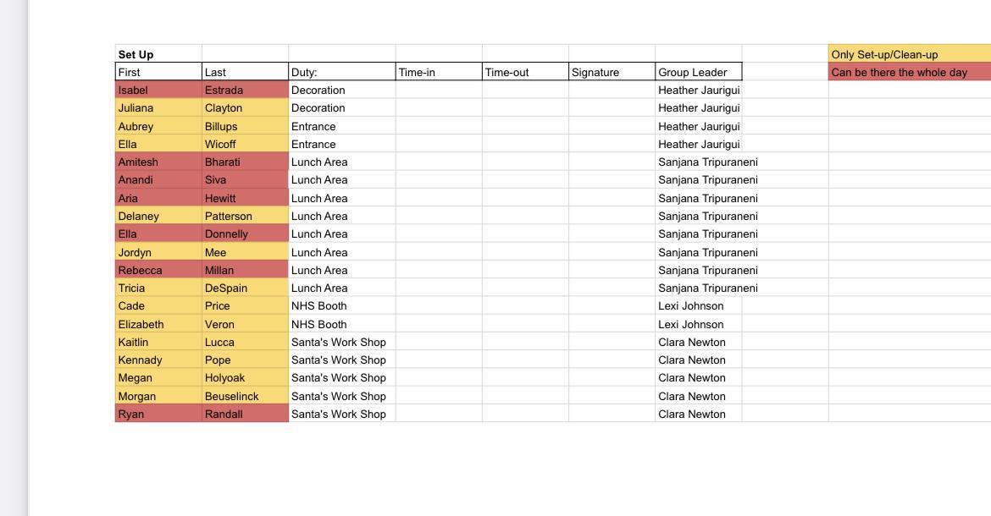Click the Time-in input cell for Isabel Estrada

pyautogui.click(x=438, y=90)
